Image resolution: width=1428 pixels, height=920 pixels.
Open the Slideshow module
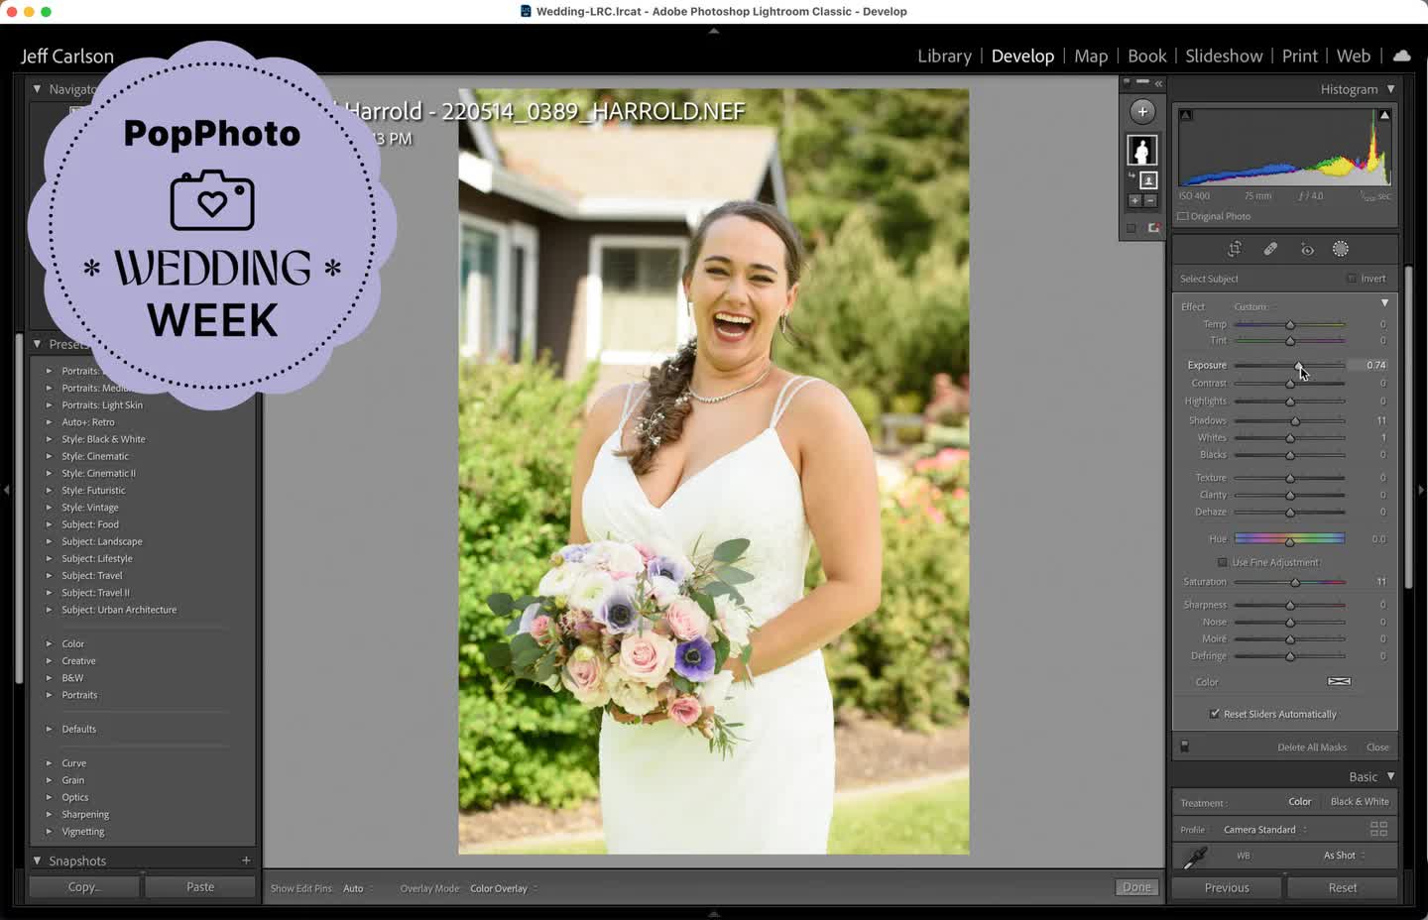(1224, 57)
